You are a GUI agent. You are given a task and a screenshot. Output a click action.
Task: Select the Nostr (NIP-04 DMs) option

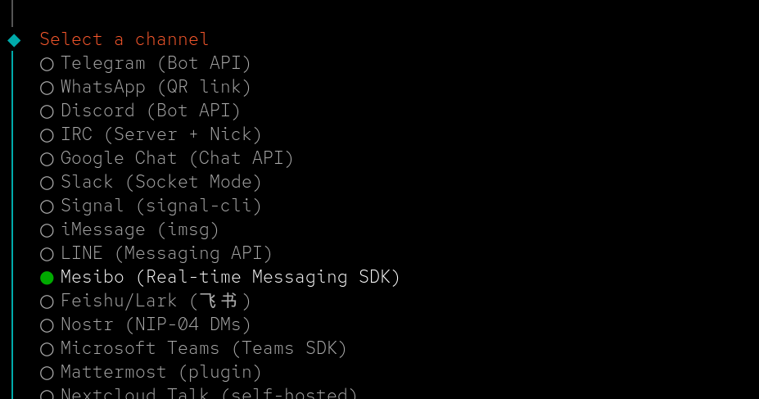47,325
